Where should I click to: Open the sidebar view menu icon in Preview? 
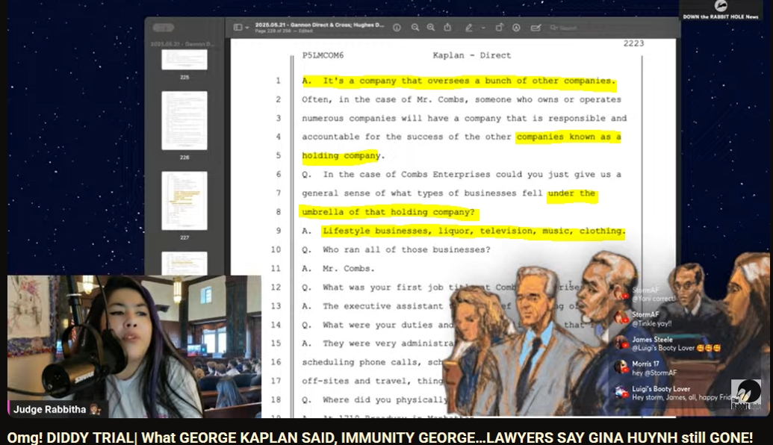(238, 28)
